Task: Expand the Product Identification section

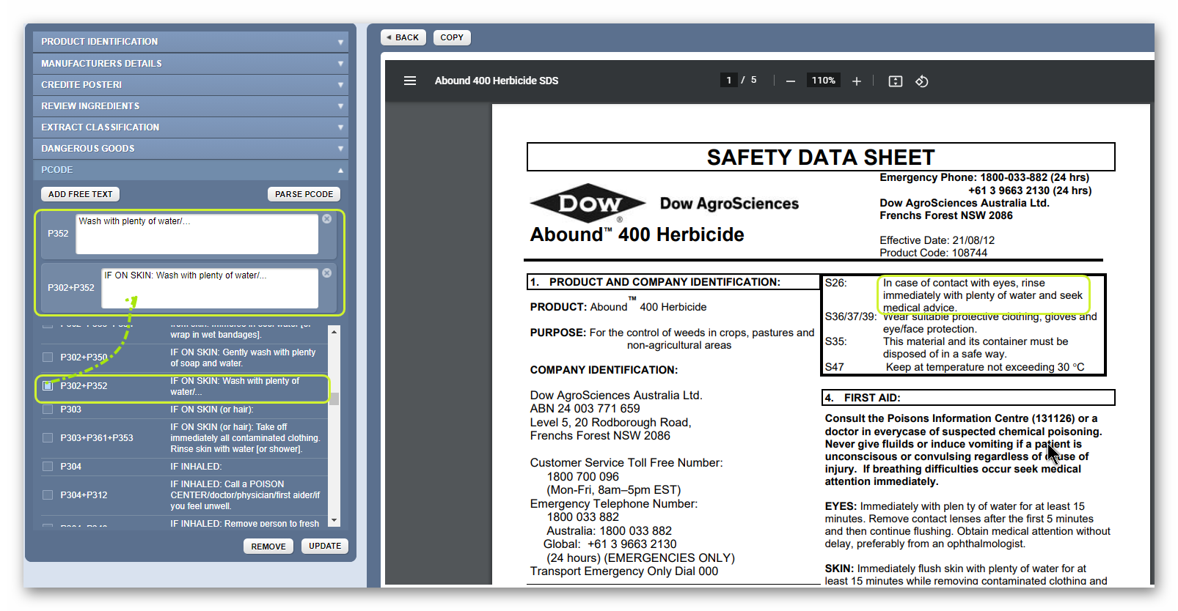Action: (191, 42)
